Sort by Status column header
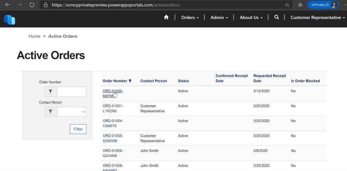 tap(183, 81)
